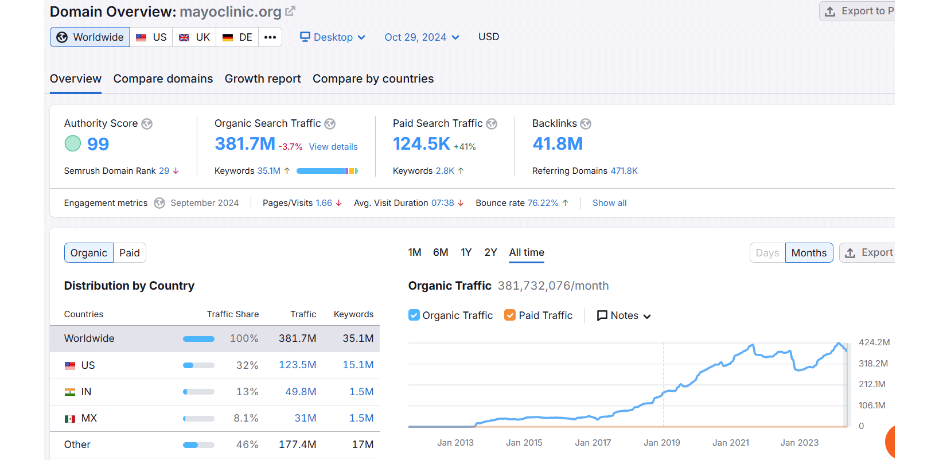Click Avg. Visit Duration down arrow
Screen dimensions: 939x460
pos(461,203)
